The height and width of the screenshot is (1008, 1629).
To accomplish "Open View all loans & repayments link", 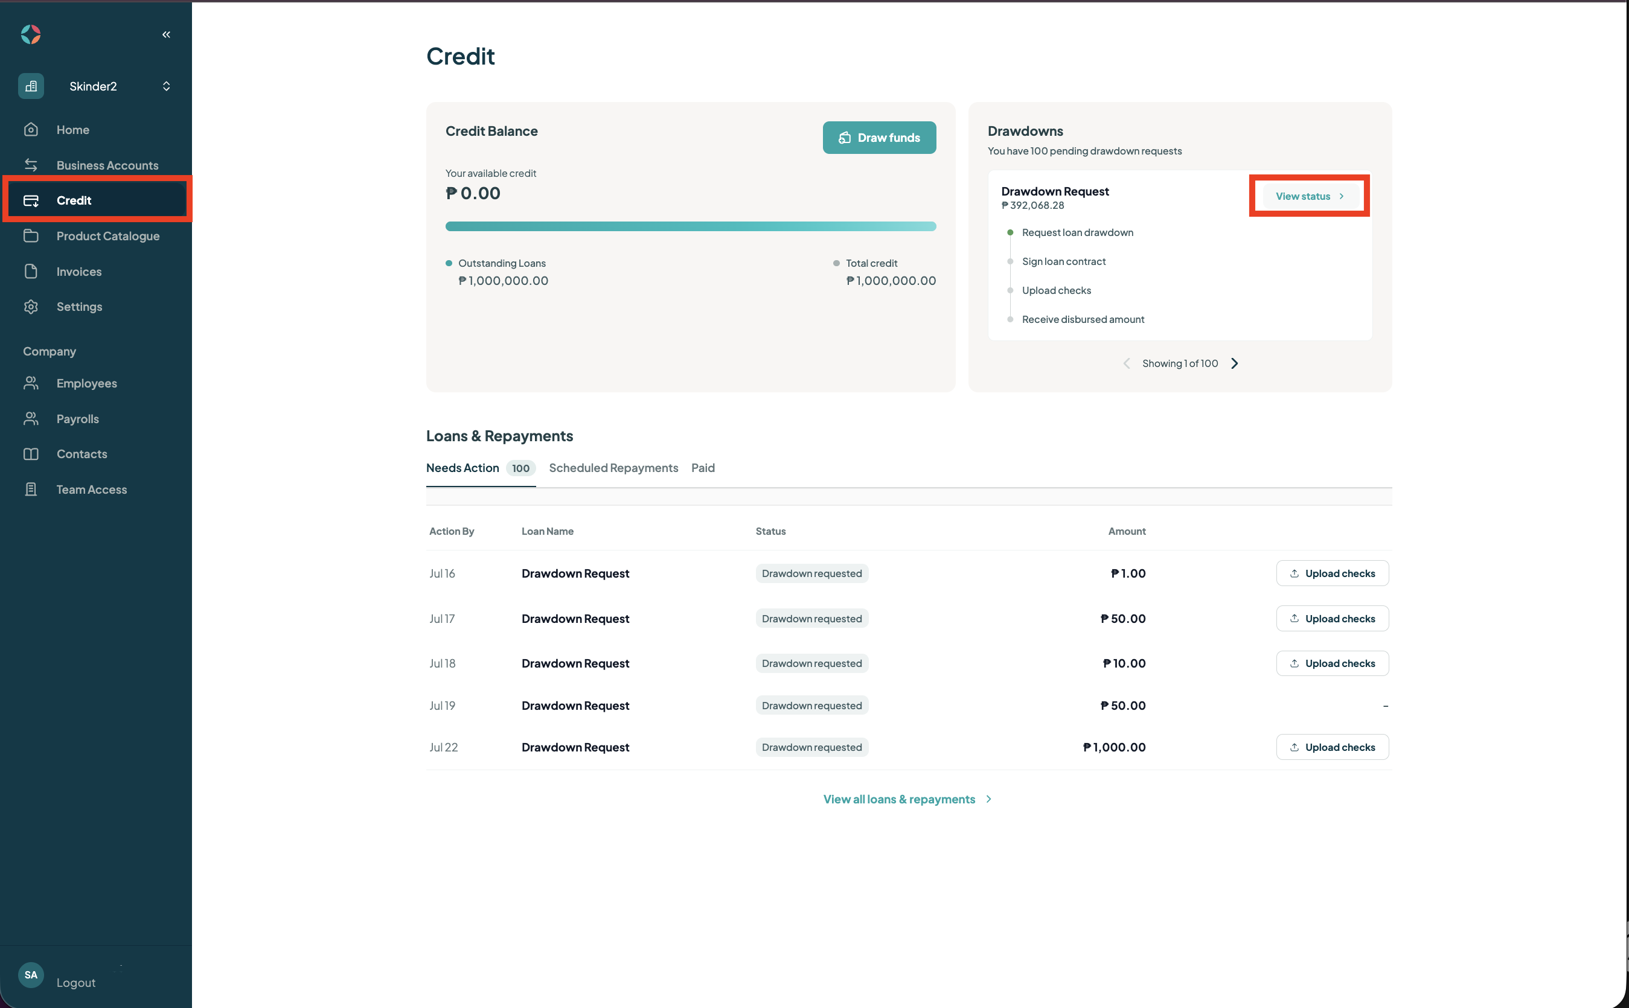I will (x=899, y=799).
